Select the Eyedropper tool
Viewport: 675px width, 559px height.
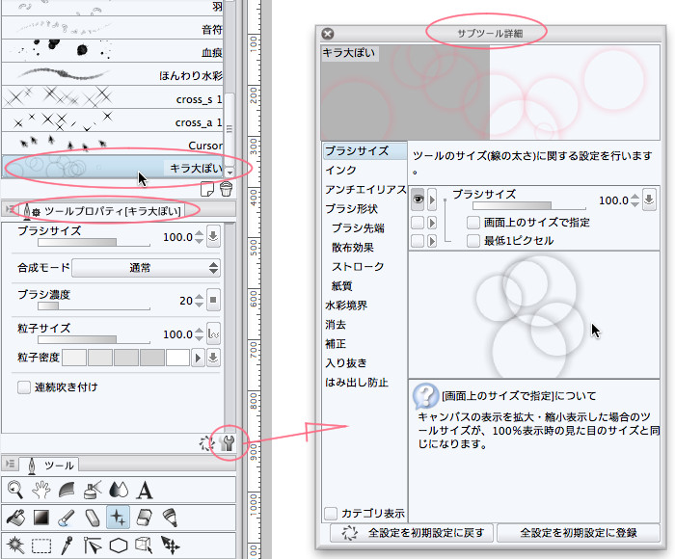[67, 546]
